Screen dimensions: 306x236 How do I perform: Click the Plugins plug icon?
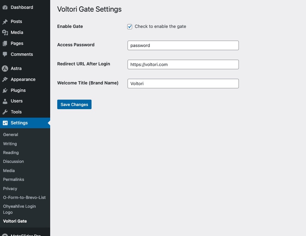point(5,90)
